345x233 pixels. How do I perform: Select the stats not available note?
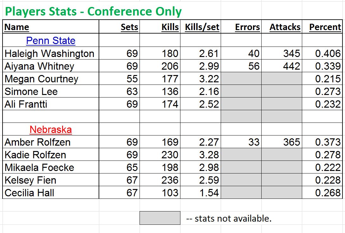pos(229,218)
